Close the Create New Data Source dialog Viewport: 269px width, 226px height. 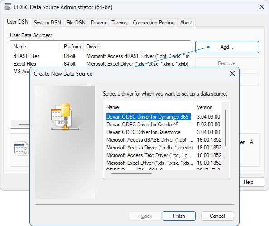(232, 73)
